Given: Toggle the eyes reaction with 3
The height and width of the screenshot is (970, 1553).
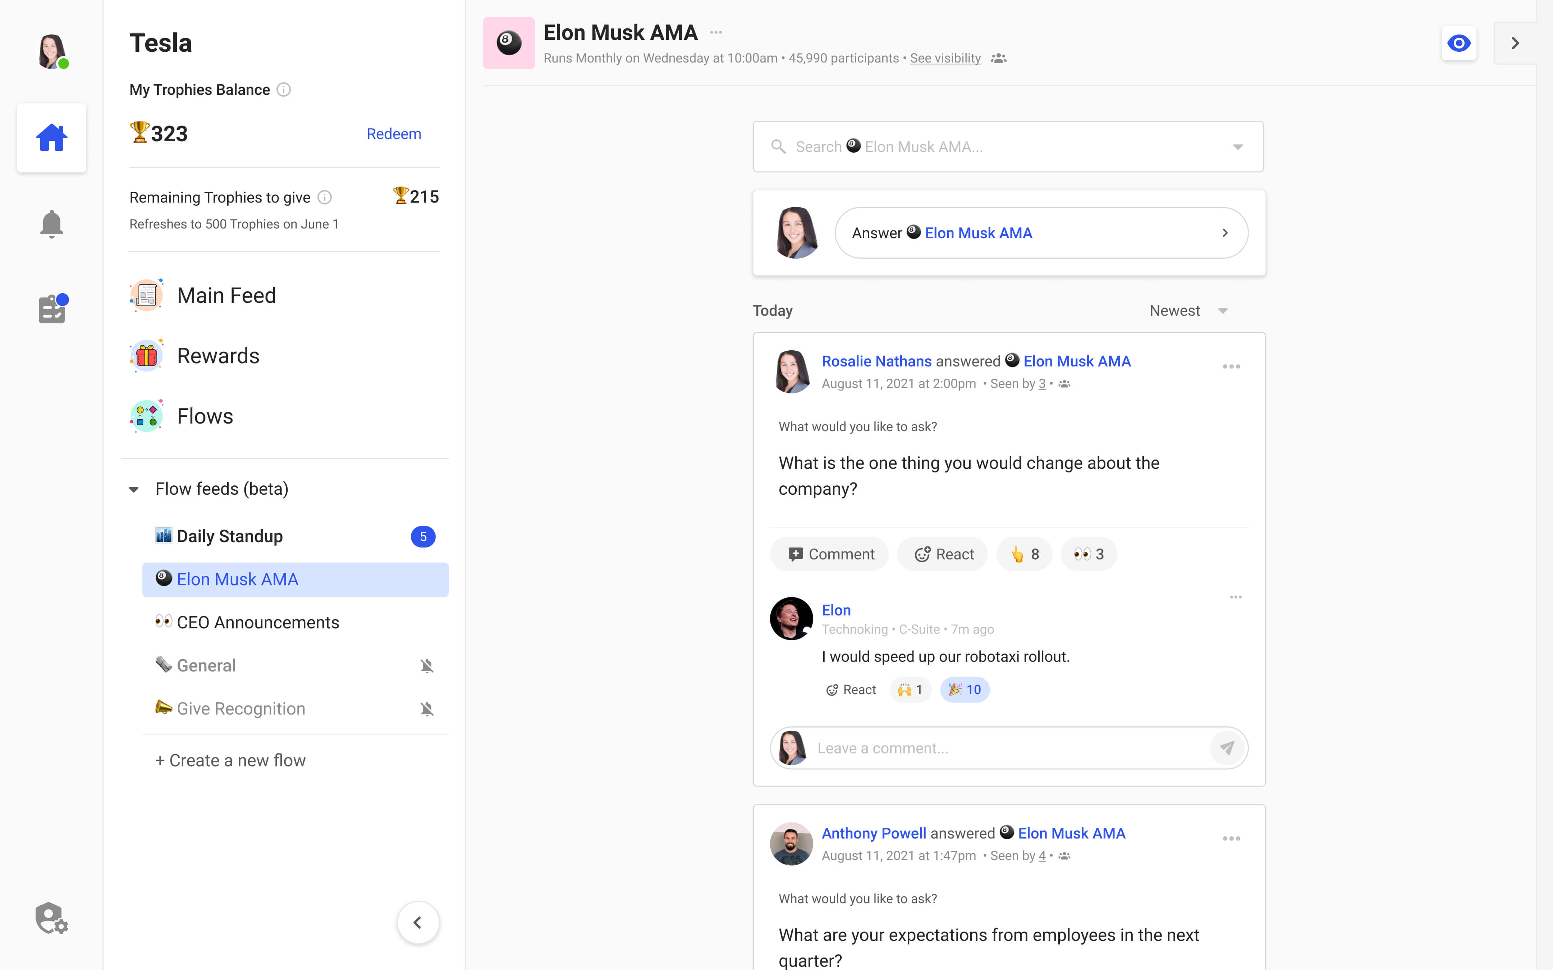Looking at the screenshot, I should click(1089, 554).
